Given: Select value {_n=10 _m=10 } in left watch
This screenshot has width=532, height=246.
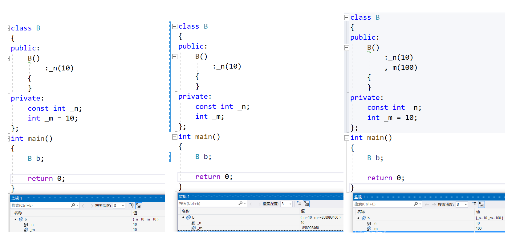Looking at the screenshot, I should 146,219.
